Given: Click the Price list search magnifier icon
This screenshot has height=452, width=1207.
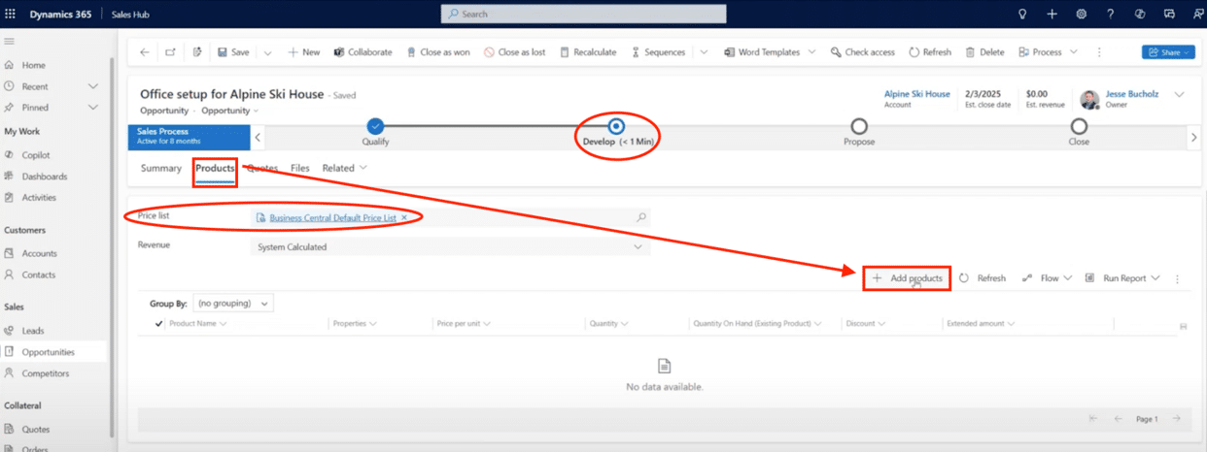Looking at the screenshot, I should (640, 218).
